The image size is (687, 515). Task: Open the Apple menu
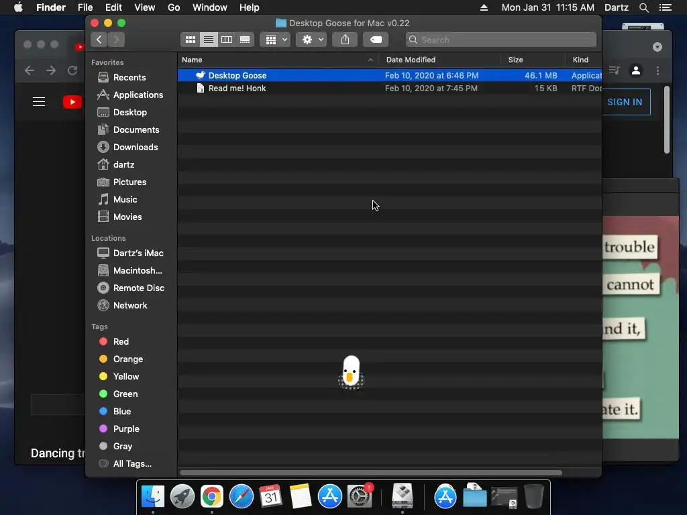(18, 7)
